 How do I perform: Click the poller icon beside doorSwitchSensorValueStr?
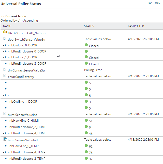click(x=5, y=38)
